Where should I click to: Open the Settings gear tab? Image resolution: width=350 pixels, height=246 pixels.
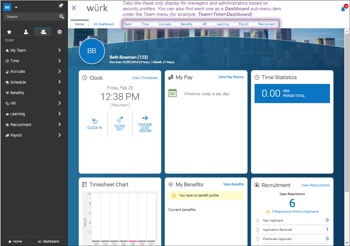click(x=60, y=32)
